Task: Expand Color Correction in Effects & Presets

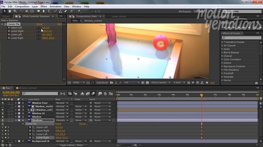Action: 222,60
